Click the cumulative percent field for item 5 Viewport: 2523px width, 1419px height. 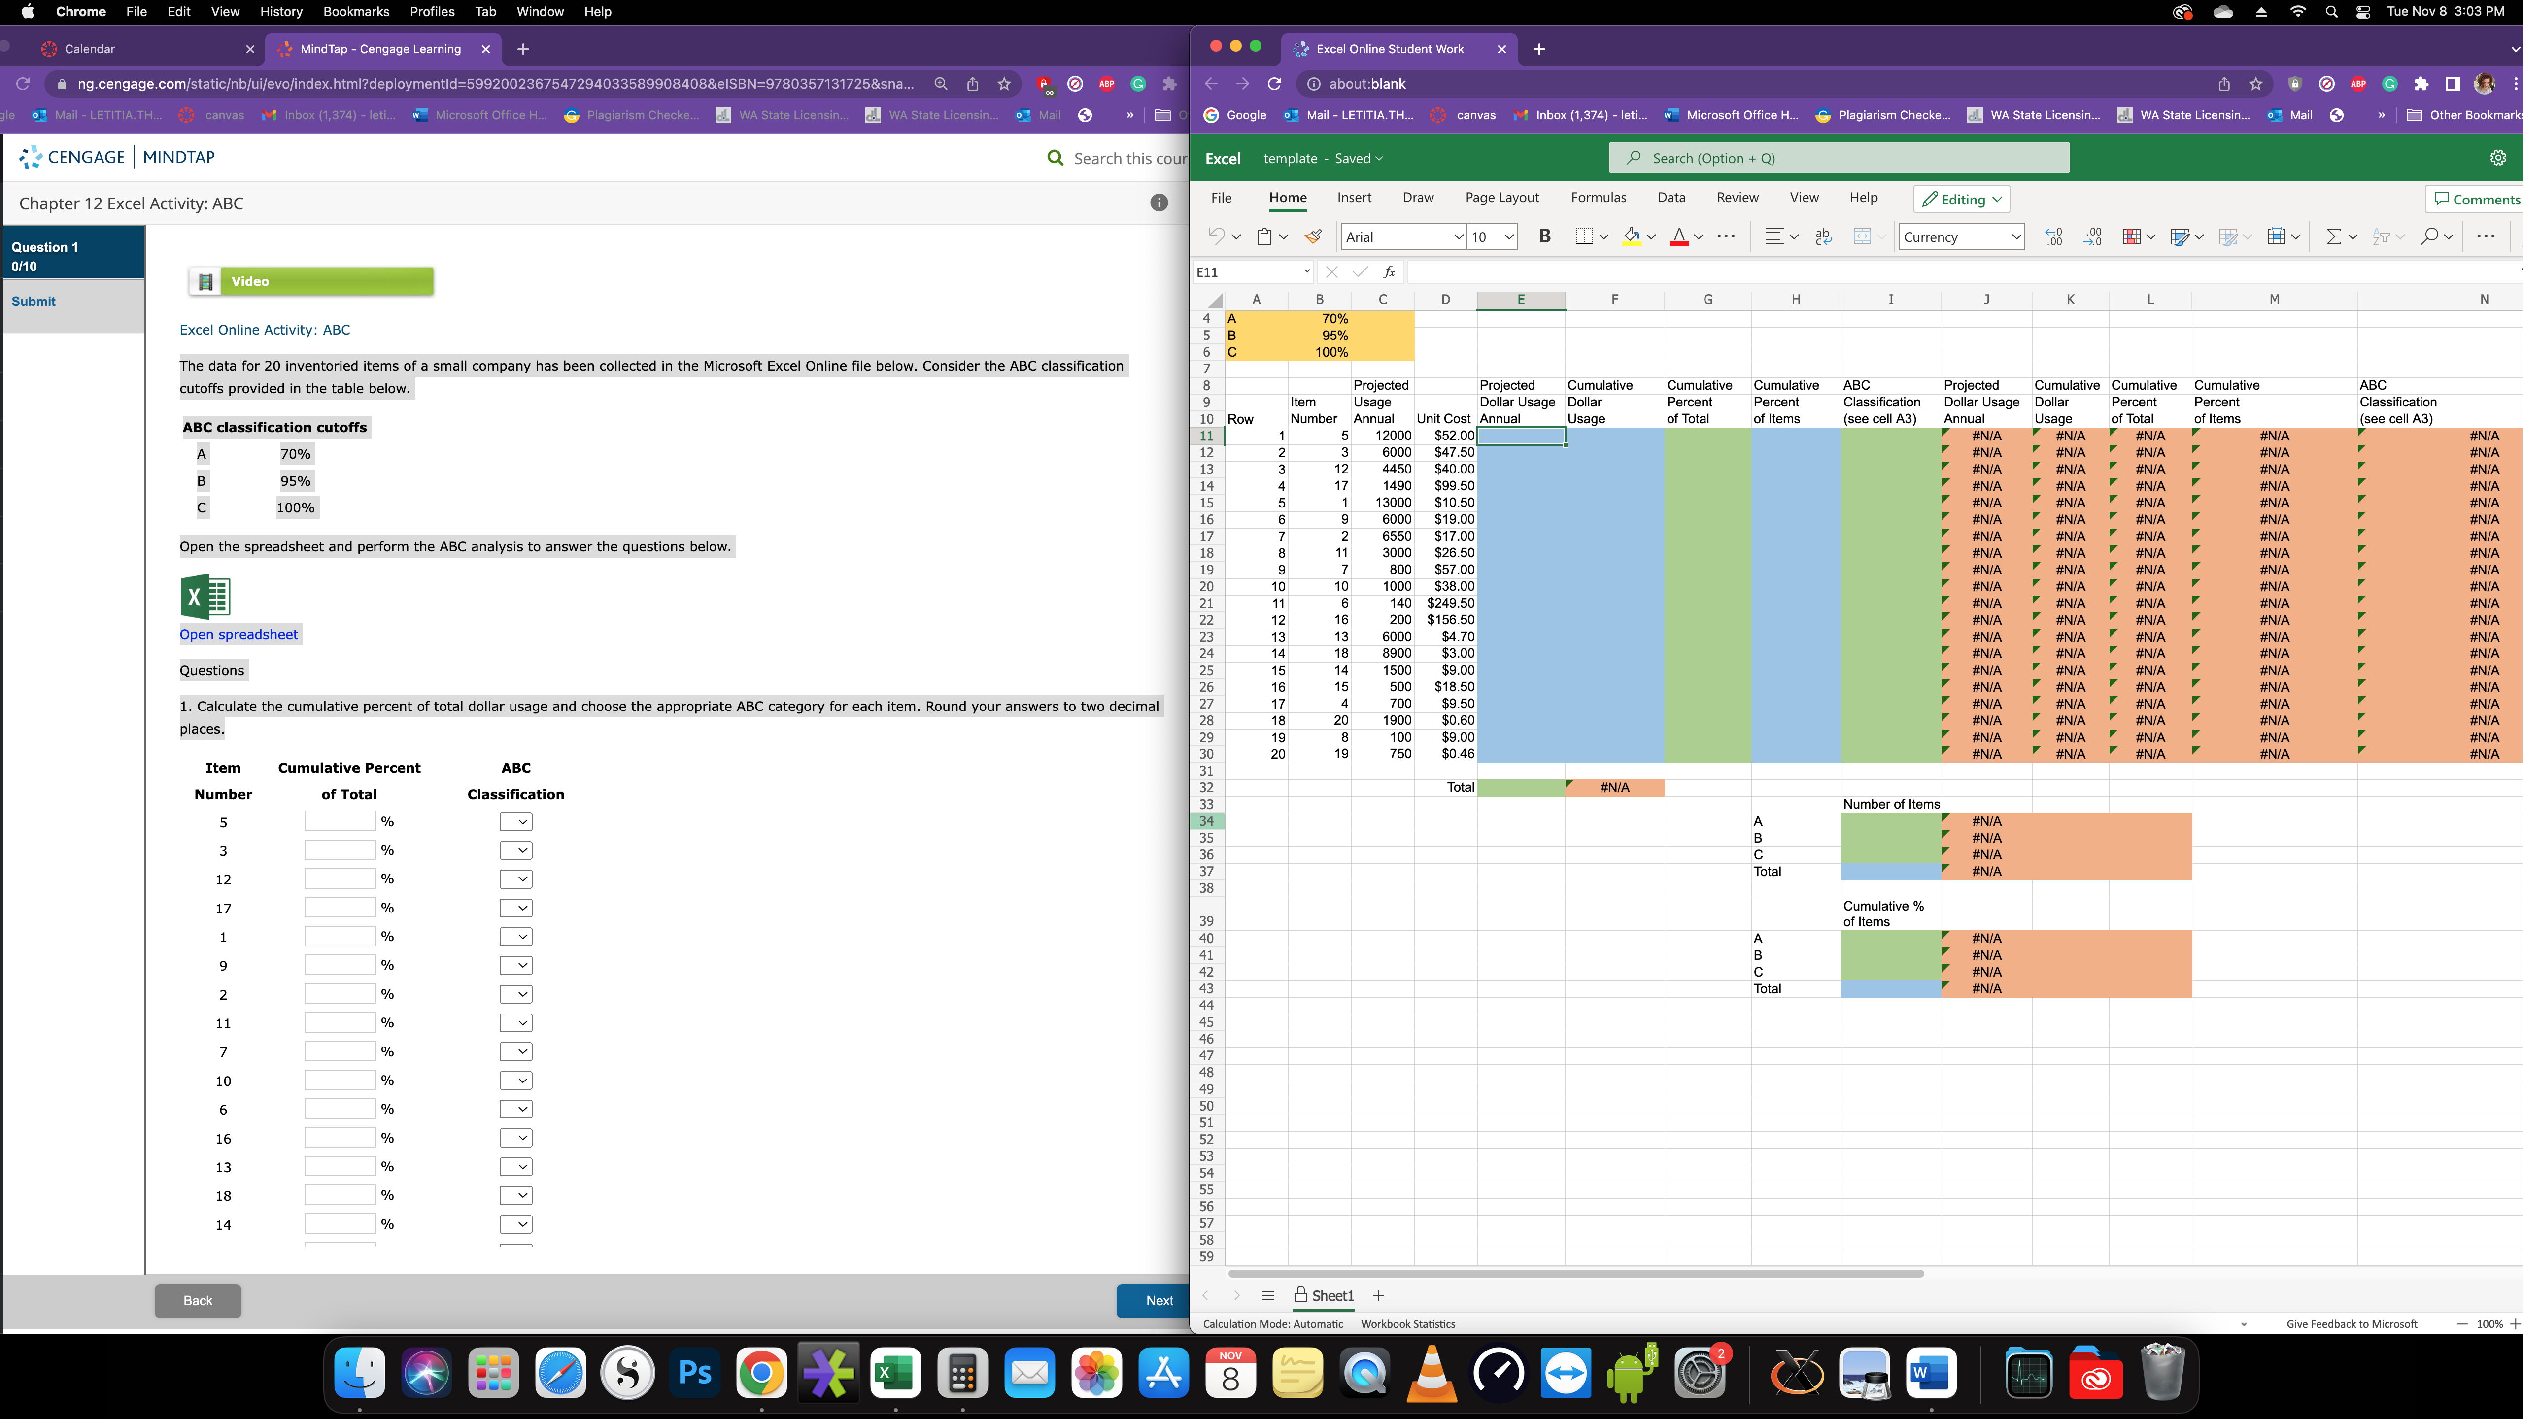339,822
